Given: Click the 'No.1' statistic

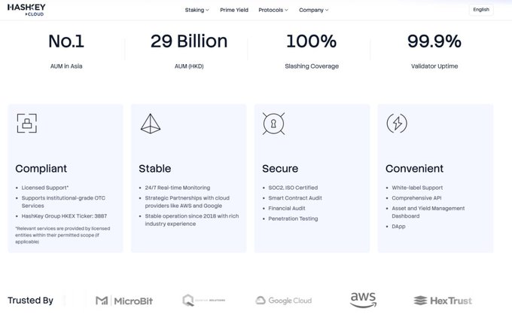Looking at the screenshot, I should click(x=66, y=41).
